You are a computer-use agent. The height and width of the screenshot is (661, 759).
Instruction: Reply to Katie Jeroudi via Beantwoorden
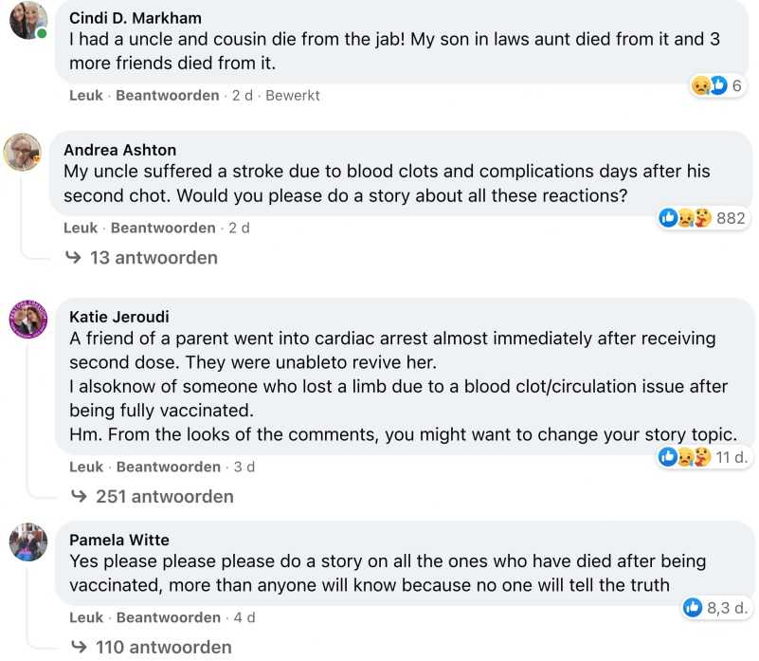click(168, 468)
